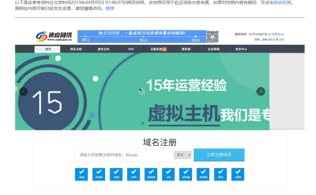Click the 服务热线 phone number text
316x195 pixels.
point(251,34)
